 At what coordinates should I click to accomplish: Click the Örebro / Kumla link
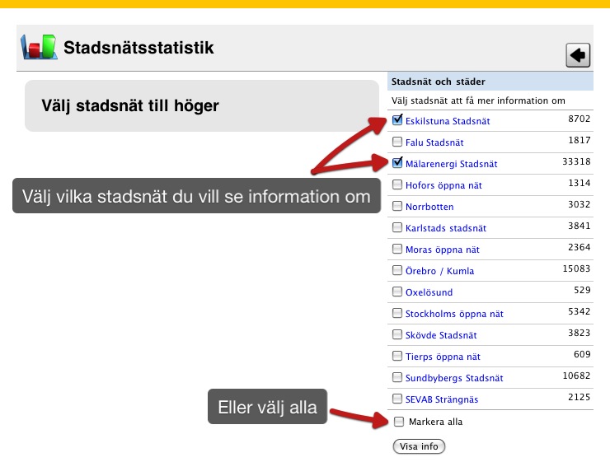click(439, 271)
